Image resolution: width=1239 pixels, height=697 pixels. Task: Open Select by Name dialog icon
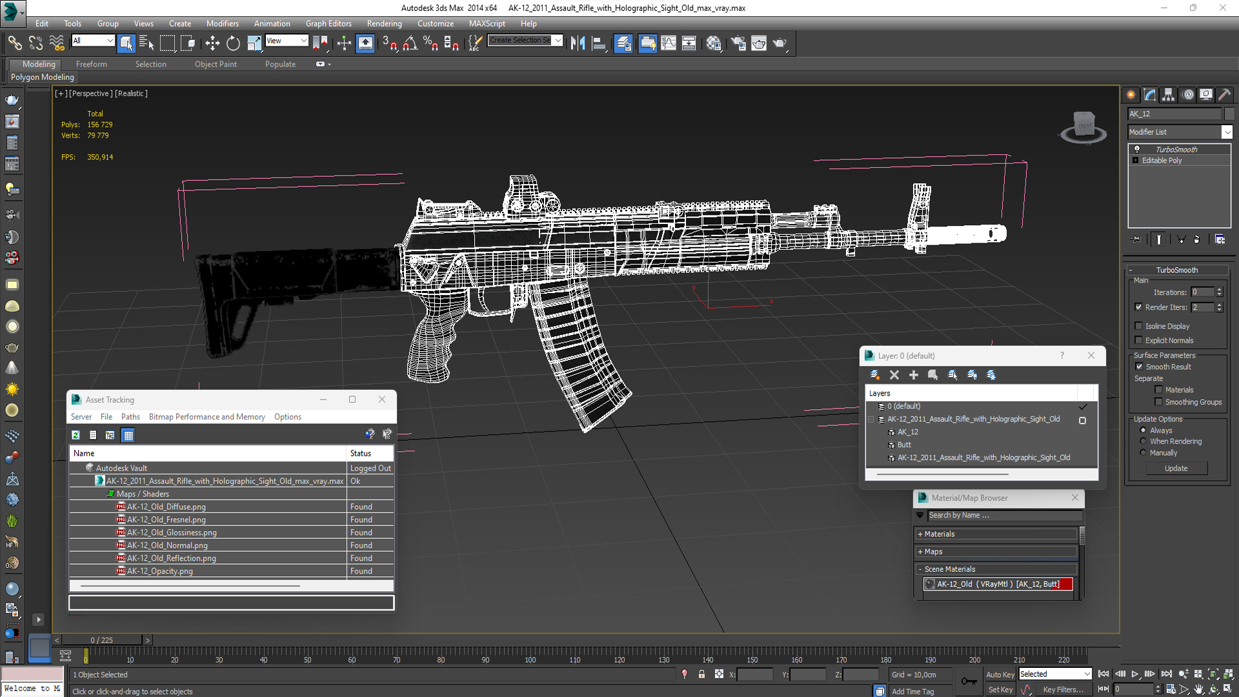[147, 43]
